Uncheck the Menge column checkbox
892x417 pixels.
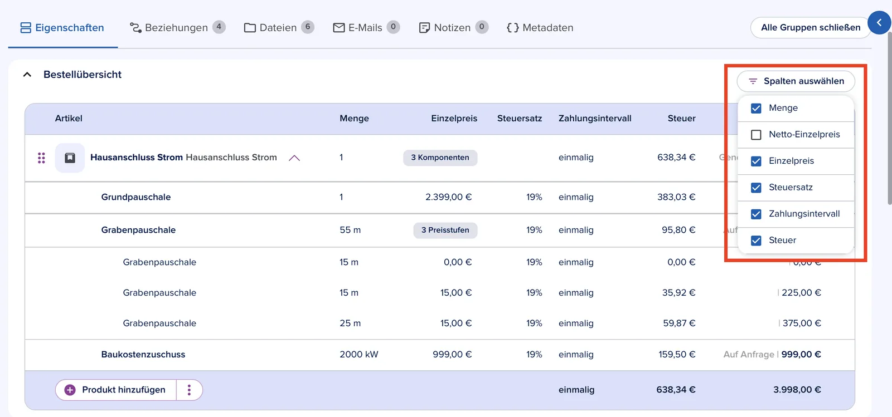tap(756, 108)
